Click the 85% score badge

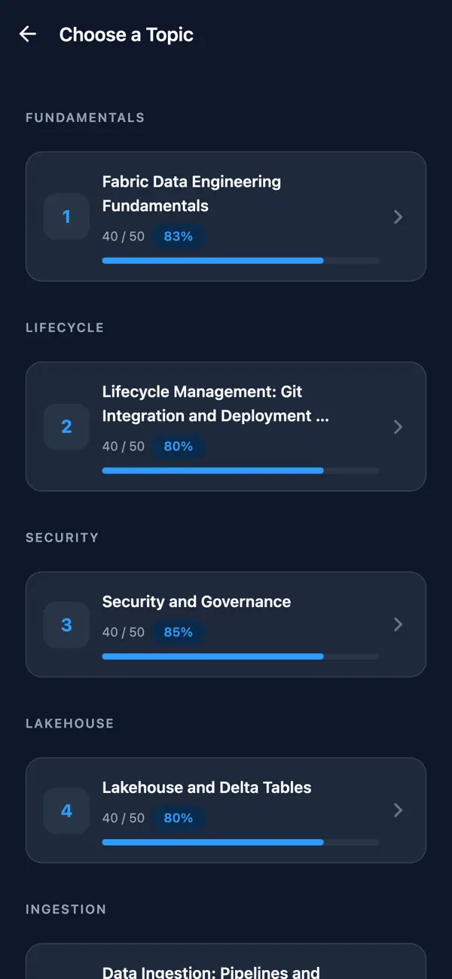tap(179, 633)
